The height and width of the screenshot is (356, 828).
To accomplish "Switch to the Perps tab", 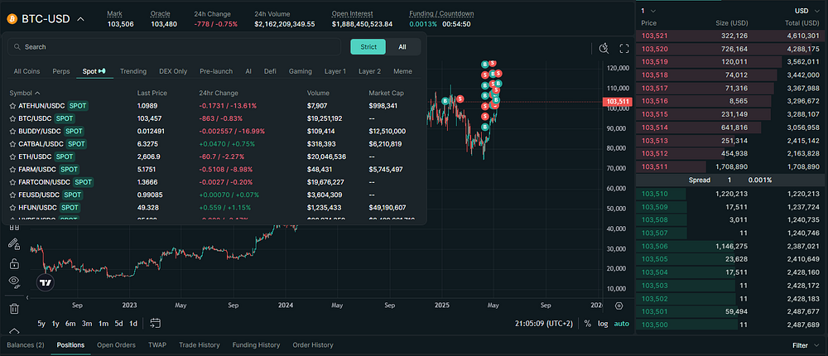I will [x=61, y=71].
